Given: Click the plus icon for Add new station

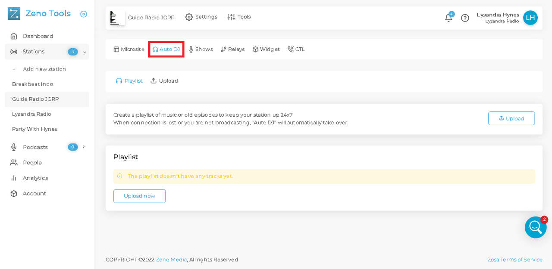Looking at the screenshot, I should coord(14,69).
